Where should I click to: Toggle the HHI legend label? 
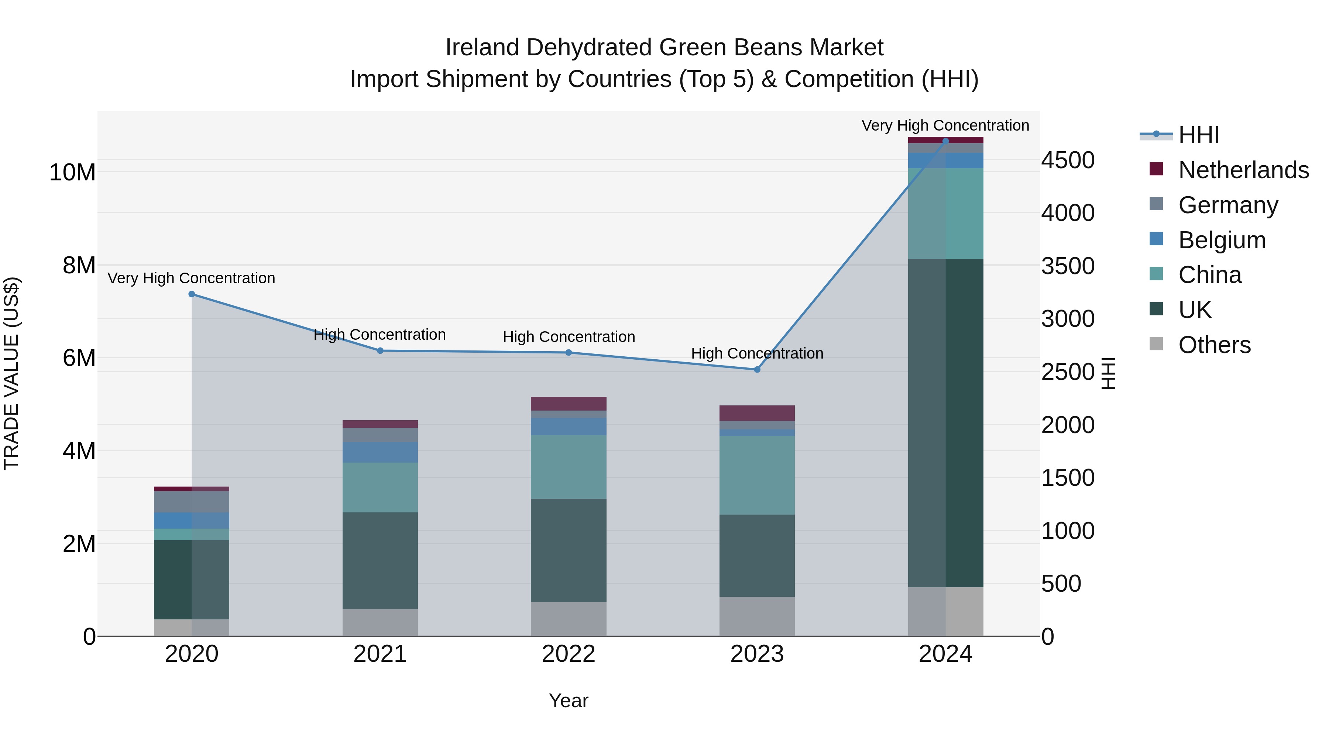pyautogui.click(x=1199, y=135)
